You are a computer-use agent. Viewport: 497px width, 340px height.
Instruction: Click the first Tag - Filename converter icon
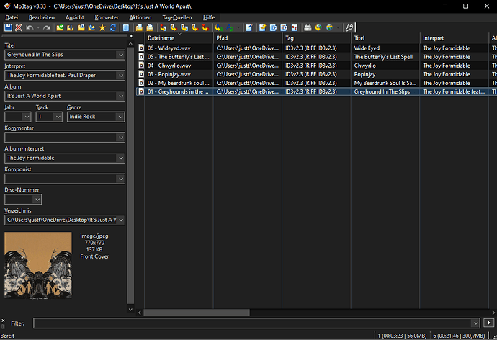(x=163, y=27)
